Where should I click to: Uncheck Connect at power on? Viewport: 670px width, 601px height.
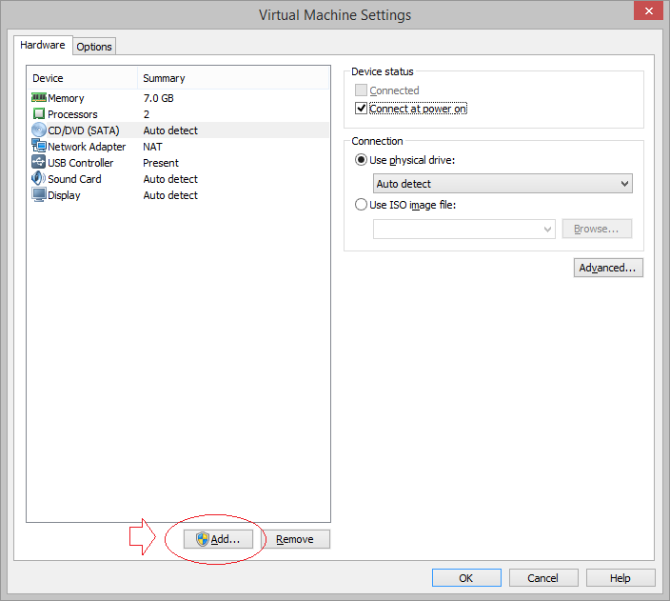[361, 109]
